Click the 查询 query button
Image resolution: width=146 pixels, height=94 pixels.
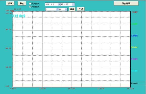pos(72,9)
